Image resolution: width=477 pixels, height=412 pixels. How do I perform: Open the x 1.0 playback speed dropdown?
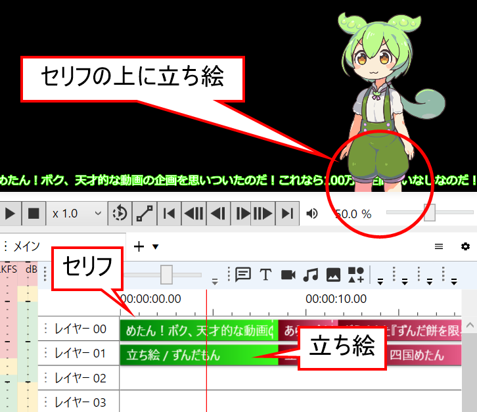[x=78, y=214]
